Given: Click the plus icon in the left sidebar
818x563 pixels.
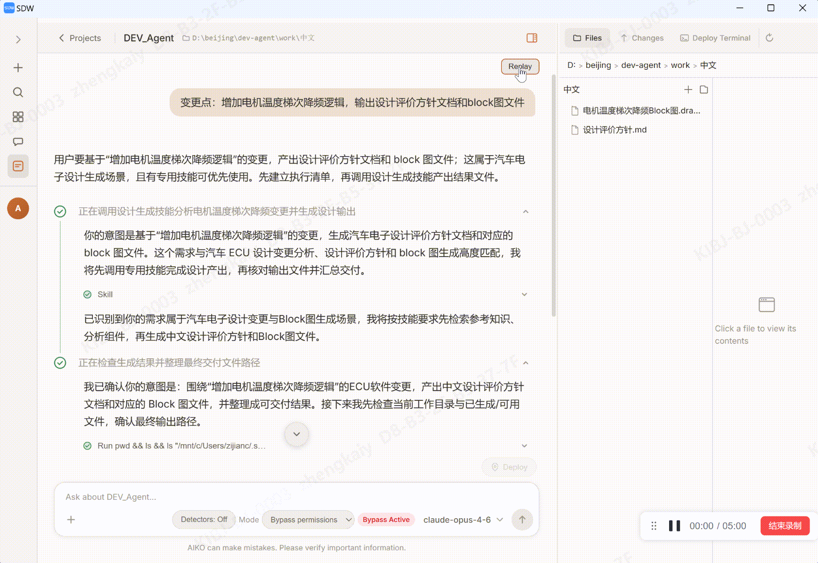Looking at the screenshot, I should (x=18, y=68).
